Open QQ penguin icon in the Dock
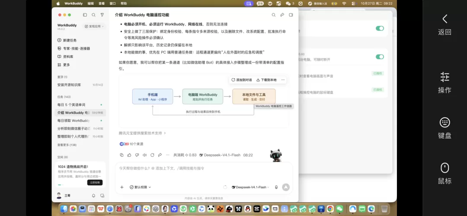Screen dimensions: 467x216 tap(247, 209)
